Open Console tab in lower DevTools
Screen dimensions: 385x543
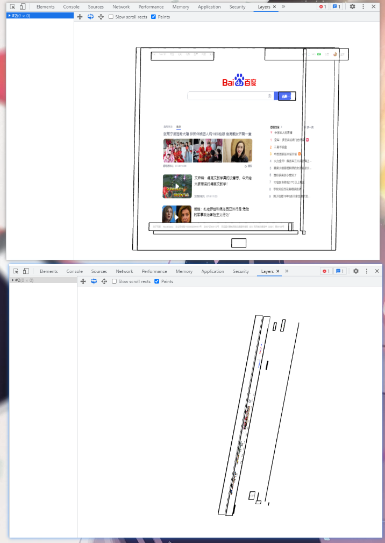[74, 271]
